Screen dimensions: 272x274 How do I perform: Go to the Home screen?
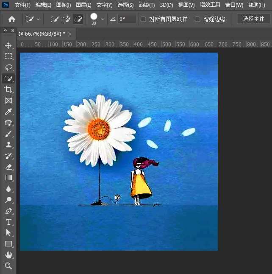click(x=12, y=19)
